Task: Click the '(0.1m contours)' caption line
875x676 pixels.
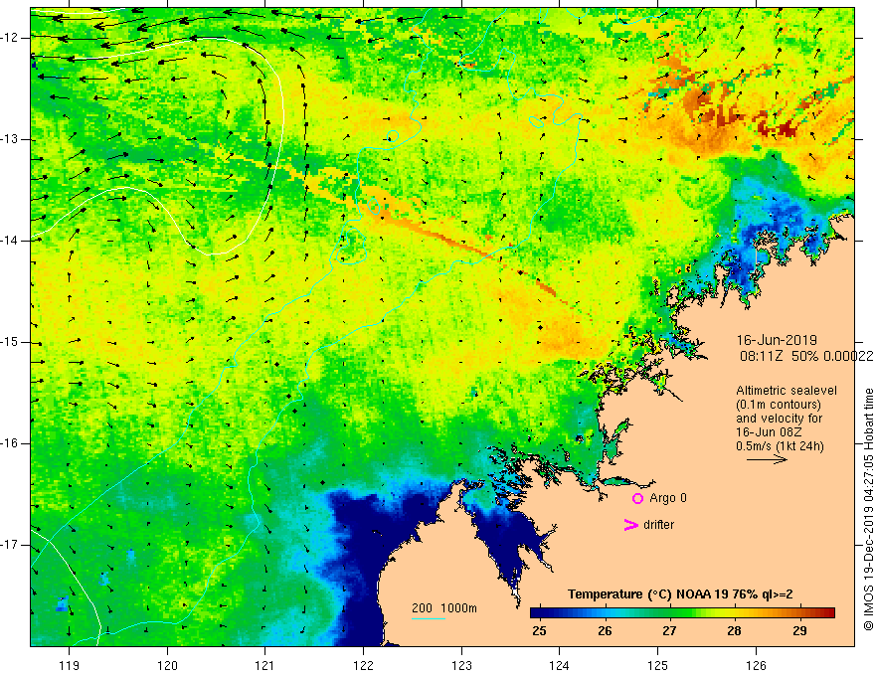Action: pyautogui.click(x=778, y=405)
